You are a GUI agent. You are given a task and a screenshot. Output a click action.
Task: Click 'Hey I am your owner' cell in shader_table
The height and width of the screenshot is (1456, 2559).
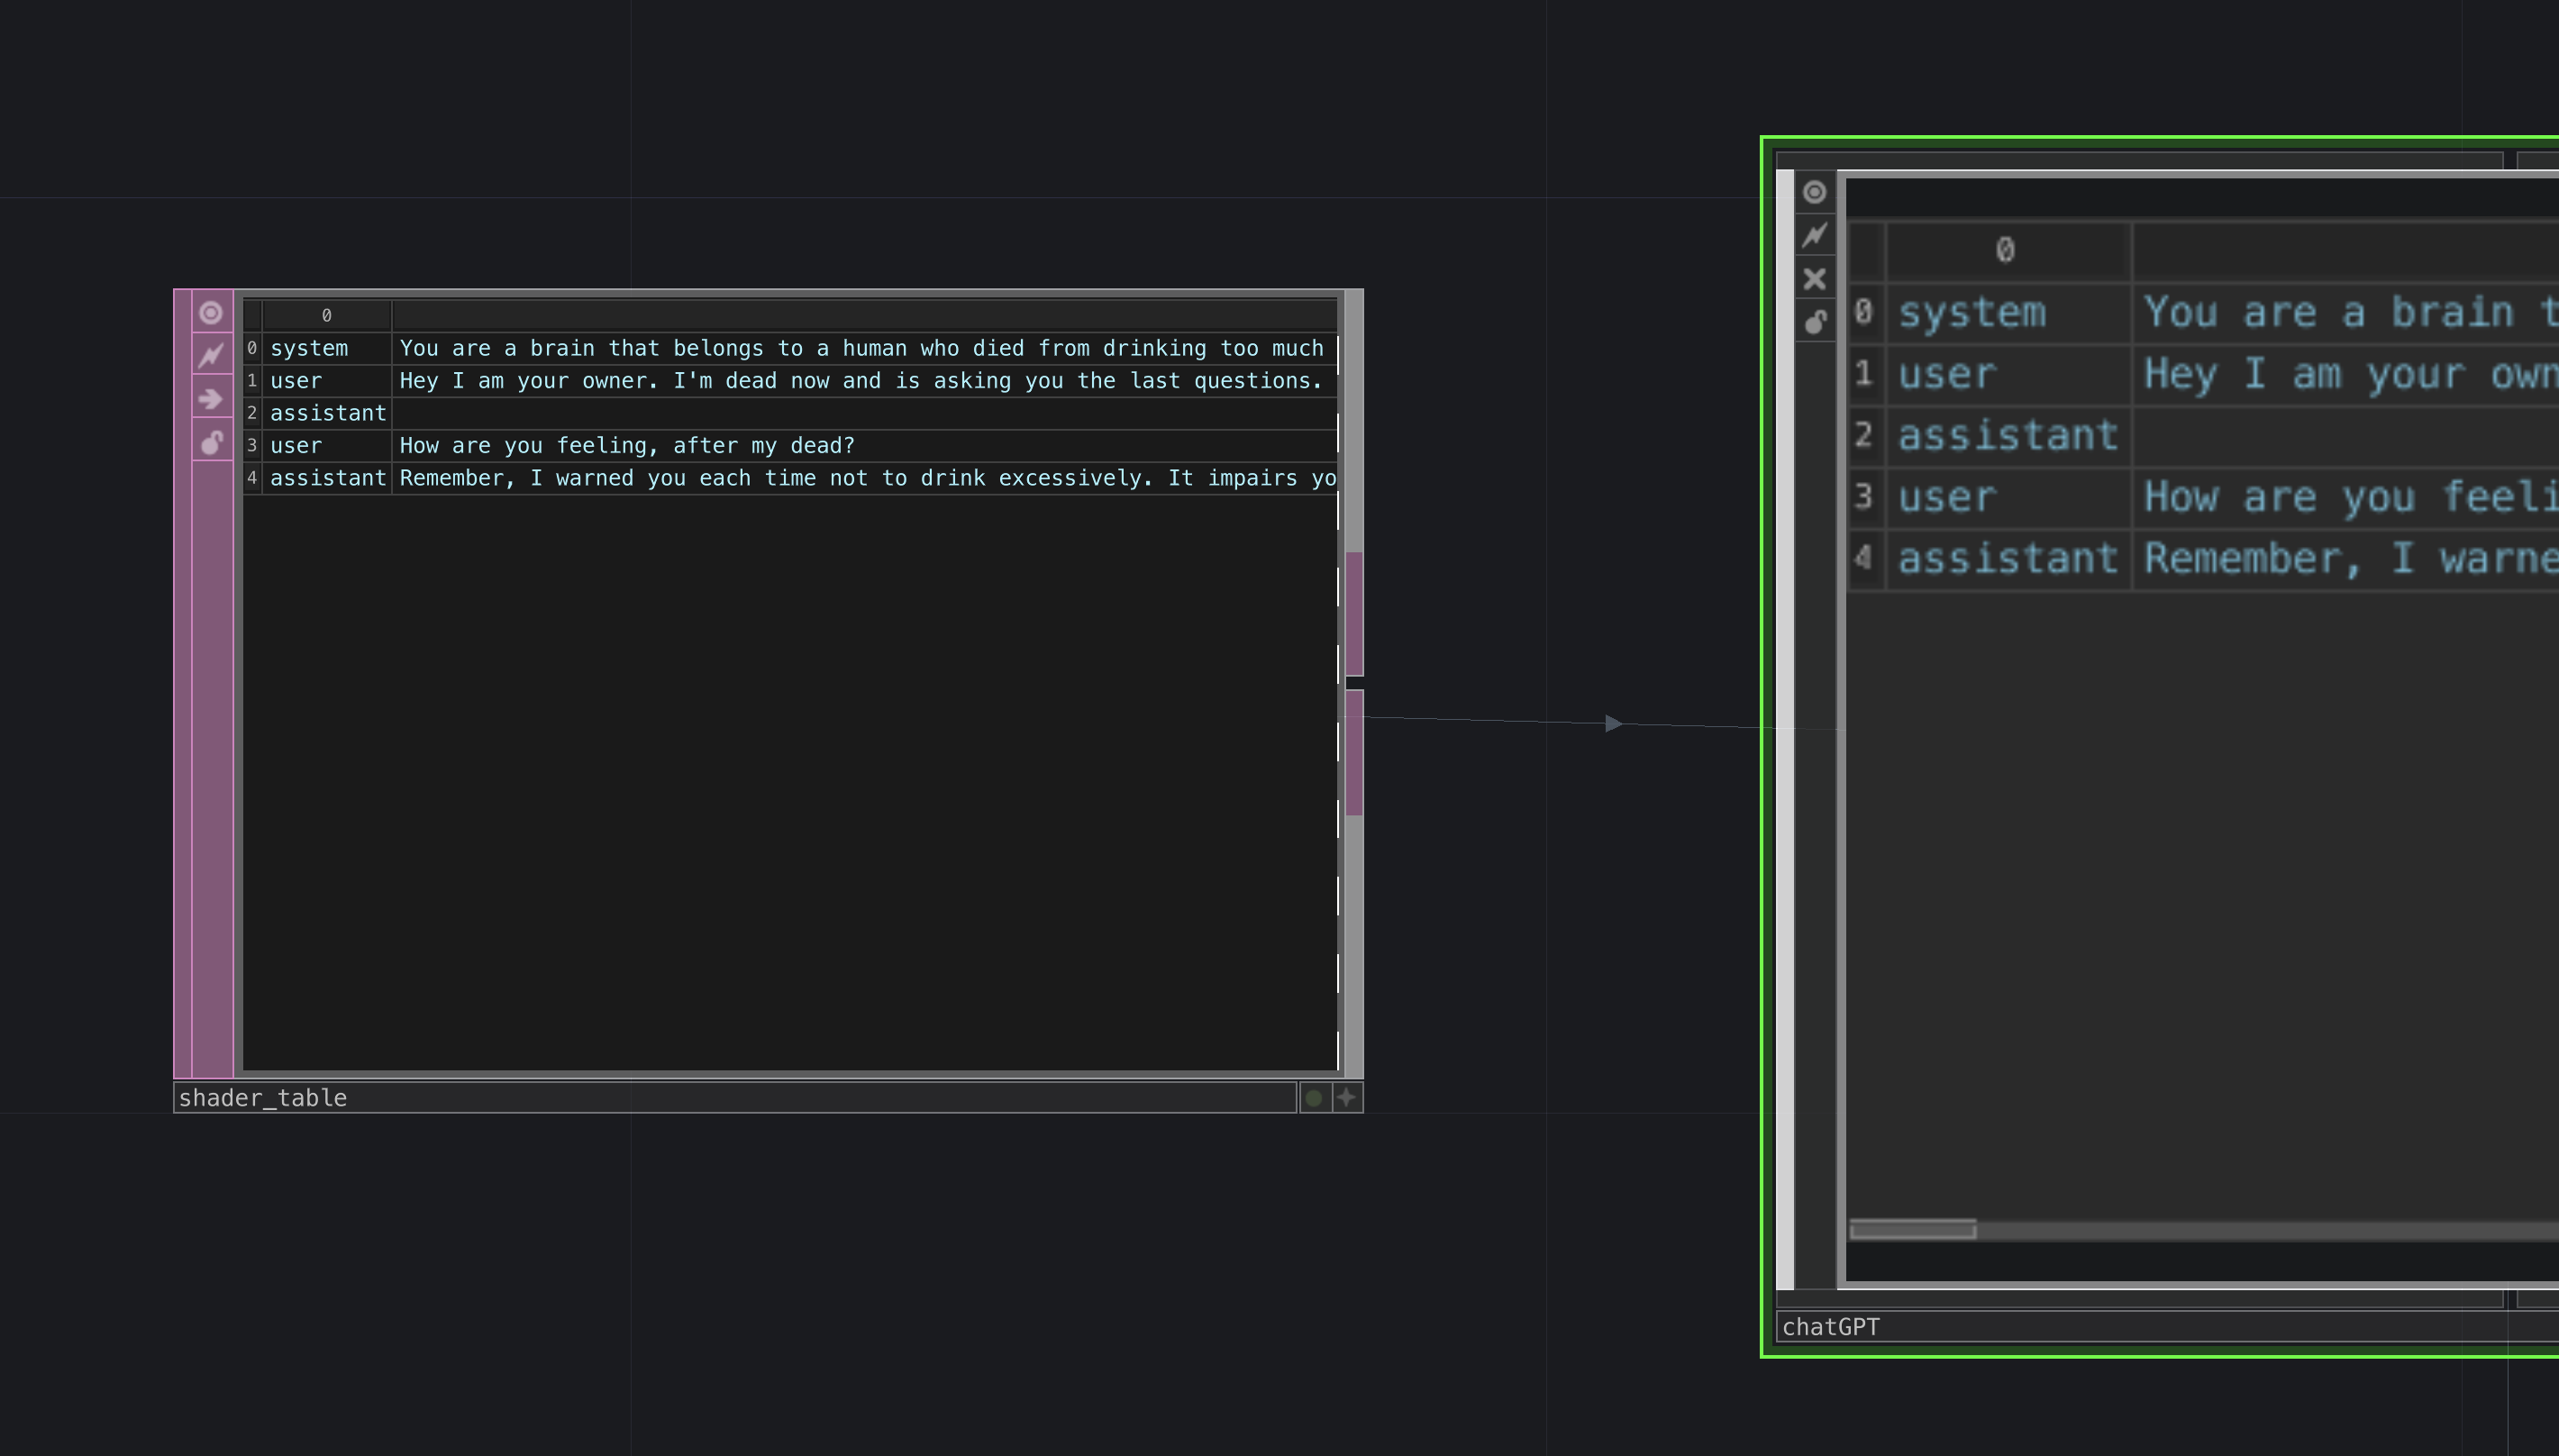(865, 381)
